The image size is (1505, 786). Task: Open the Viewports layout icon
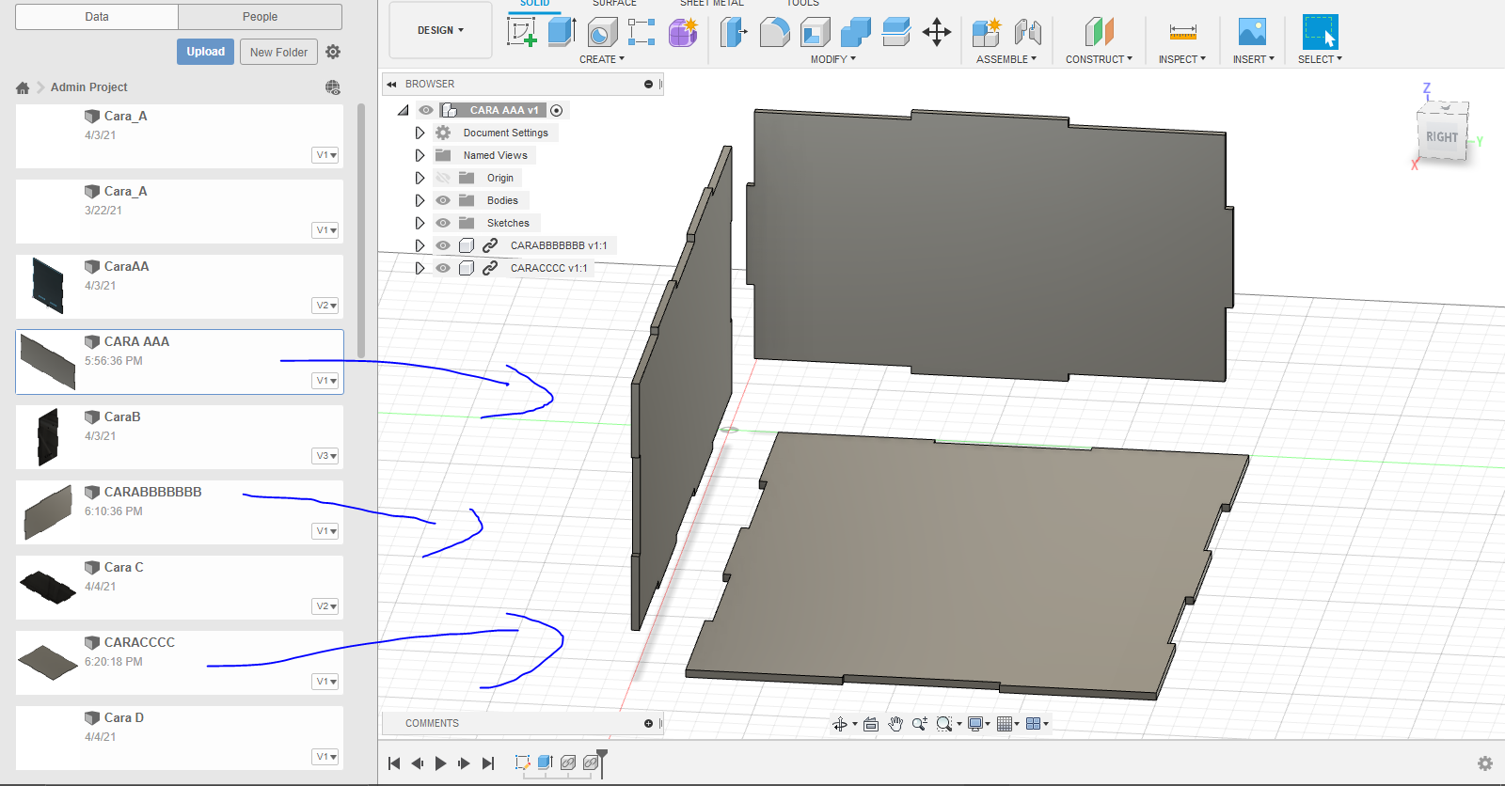[1034, 724]
